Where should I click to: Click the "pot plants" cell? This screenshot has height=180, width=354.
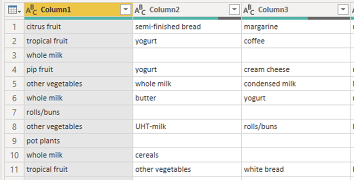pyautogui.click(x=43, y=141)
